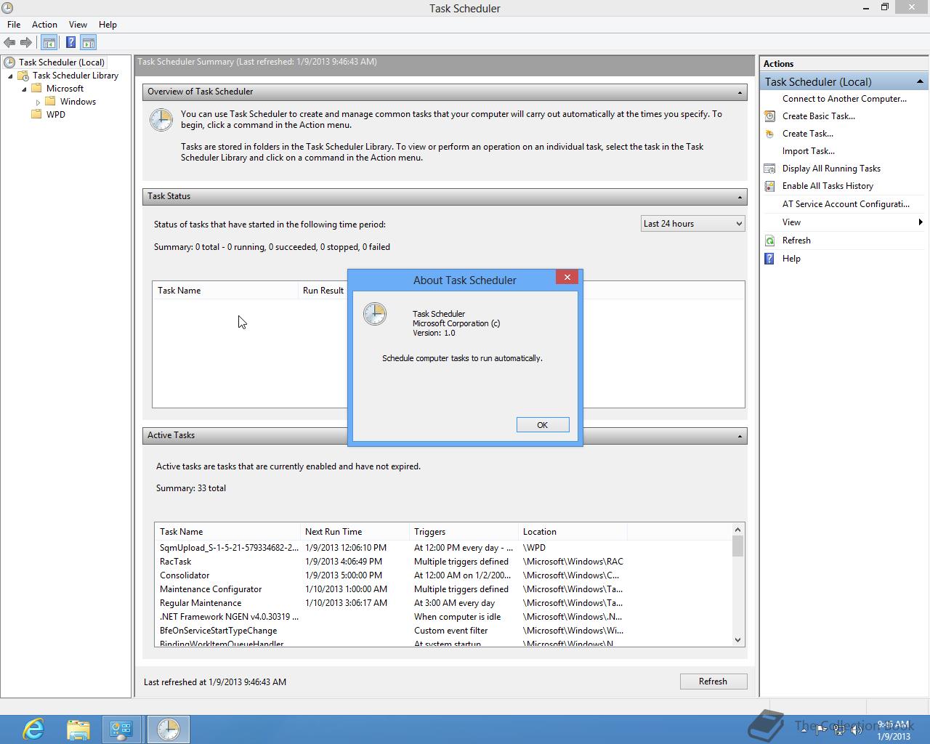This screenshot has width=930, height=744.
Task: Click the Active Tasks scrollbar thumb
Action: coord(737,546)
